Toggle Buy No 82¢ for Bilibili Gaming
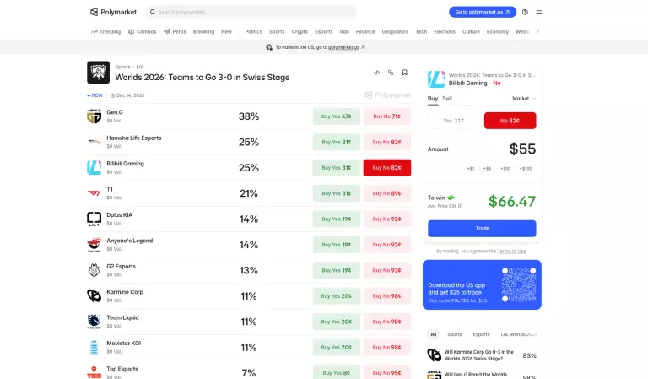Image resolution: width=648 pixels, height=379 pixels. coord(387,168)
